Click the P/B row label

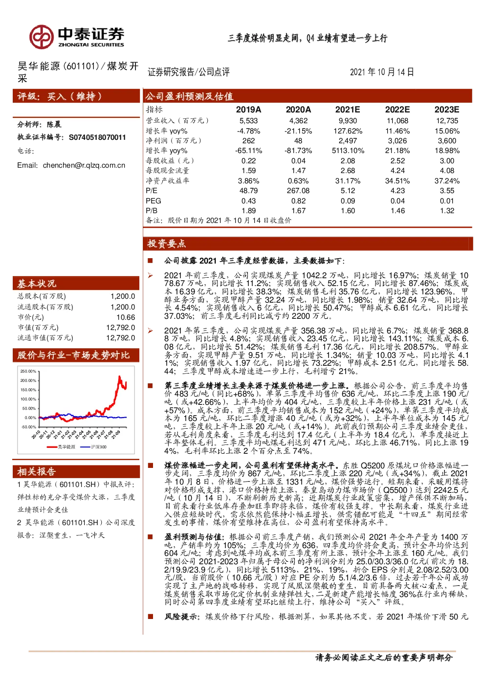pos(152,211)
